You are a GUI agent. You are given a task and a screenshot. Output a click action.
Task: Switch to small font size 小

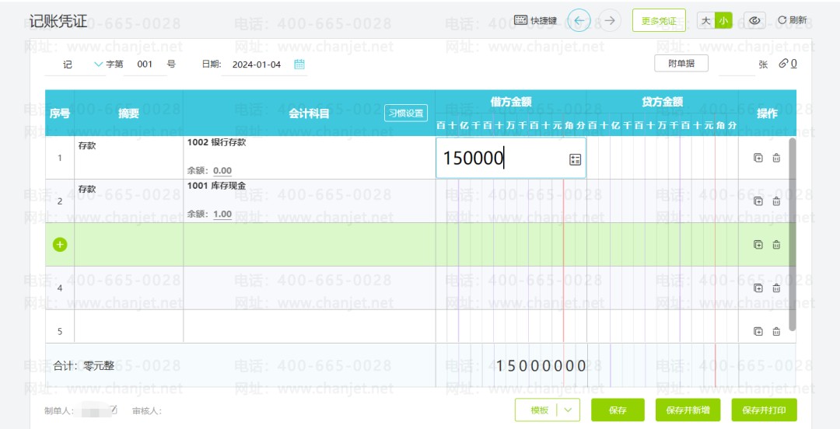point(723,20)
